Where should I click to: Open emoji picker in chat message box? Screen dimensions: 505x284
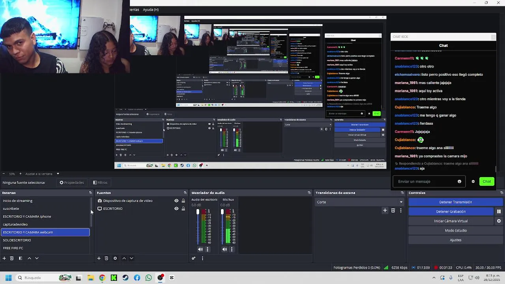[459, 181]
